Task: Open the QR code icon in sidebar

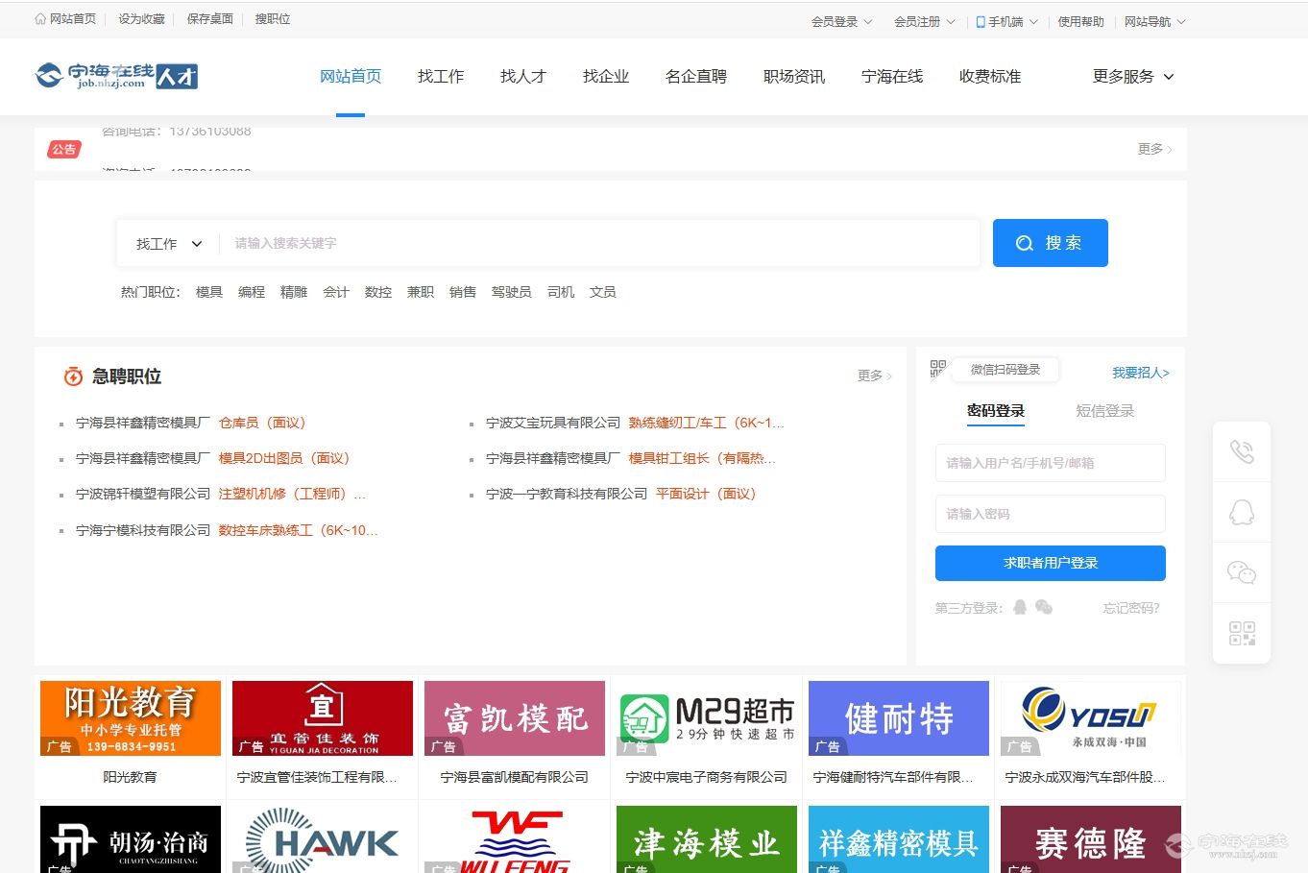Action: [x=1242, y=634]
